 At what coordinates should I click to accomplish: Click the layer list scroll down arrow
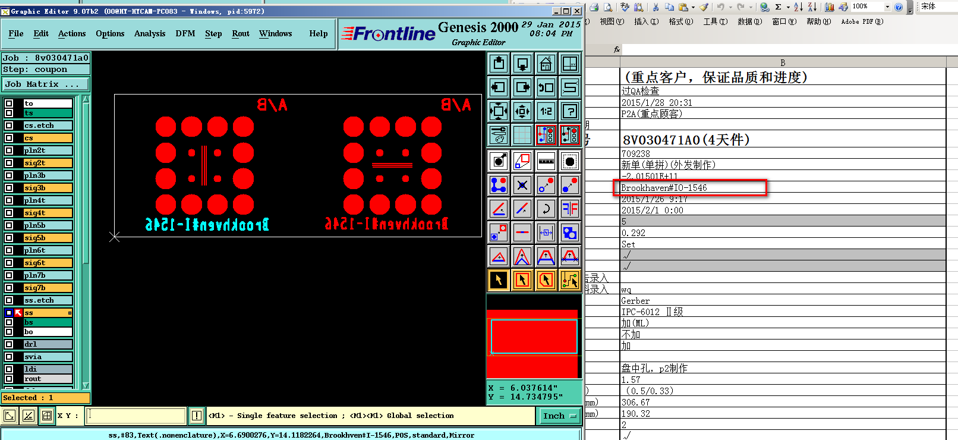click(86, 385)
